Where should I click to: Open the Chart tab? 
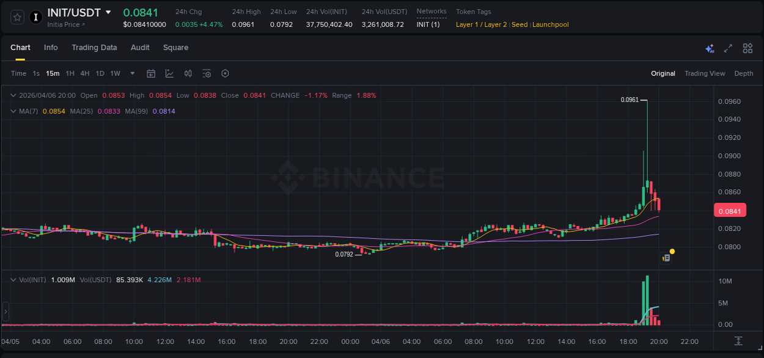[x=20, y=48]
